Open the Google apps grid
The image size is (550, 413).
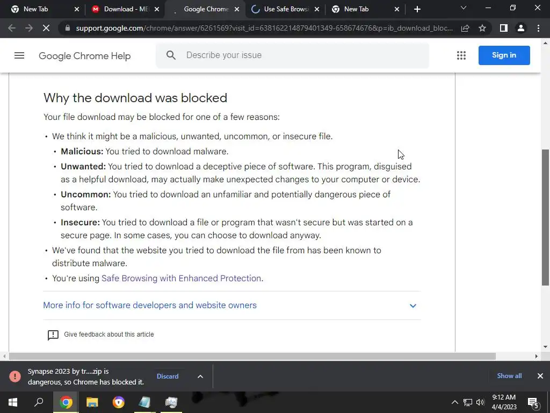pyautogui.click(x=461, y=55)
